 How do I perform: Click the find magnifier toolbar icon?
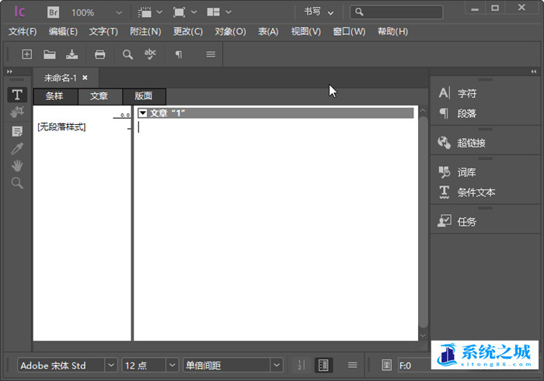coord(127,54)
